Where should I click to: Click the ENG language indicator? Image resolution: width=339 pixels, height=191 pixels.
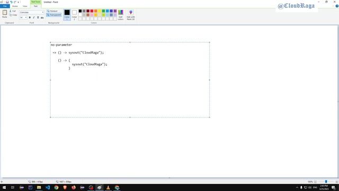[315, 187]
